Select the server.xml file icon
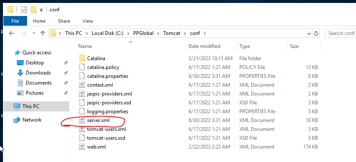 [82, 120]
